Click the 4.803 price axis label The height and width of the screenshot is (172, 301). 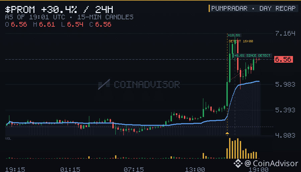click(x=285, y=135)
